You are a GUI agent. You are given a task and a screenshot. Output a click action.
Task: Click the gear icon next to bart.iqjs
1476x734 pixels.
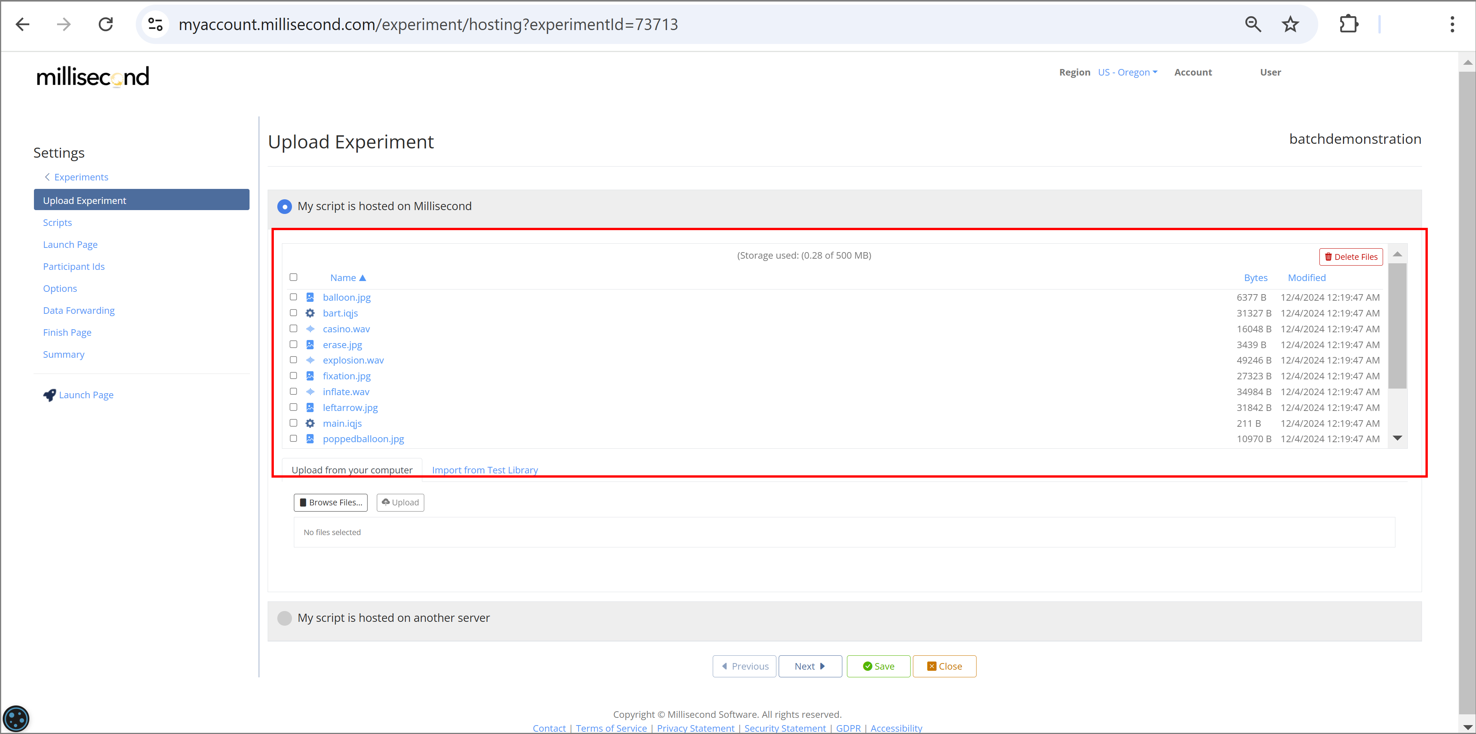tap(310, 313)
